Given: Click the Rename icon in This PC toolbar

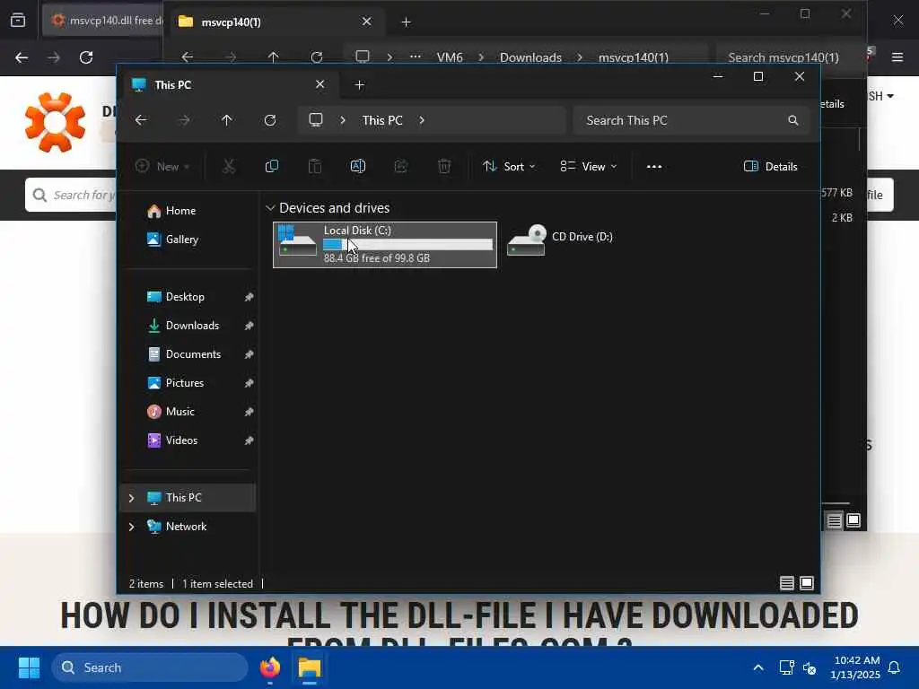Looking at the screenshot, I should (357, 166).
